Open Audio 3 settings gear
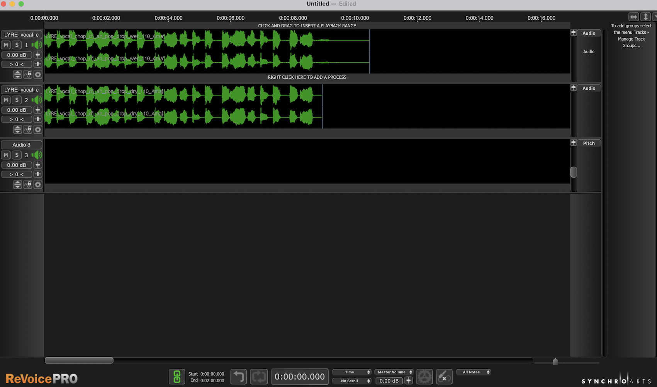 [x=38, y=185]
